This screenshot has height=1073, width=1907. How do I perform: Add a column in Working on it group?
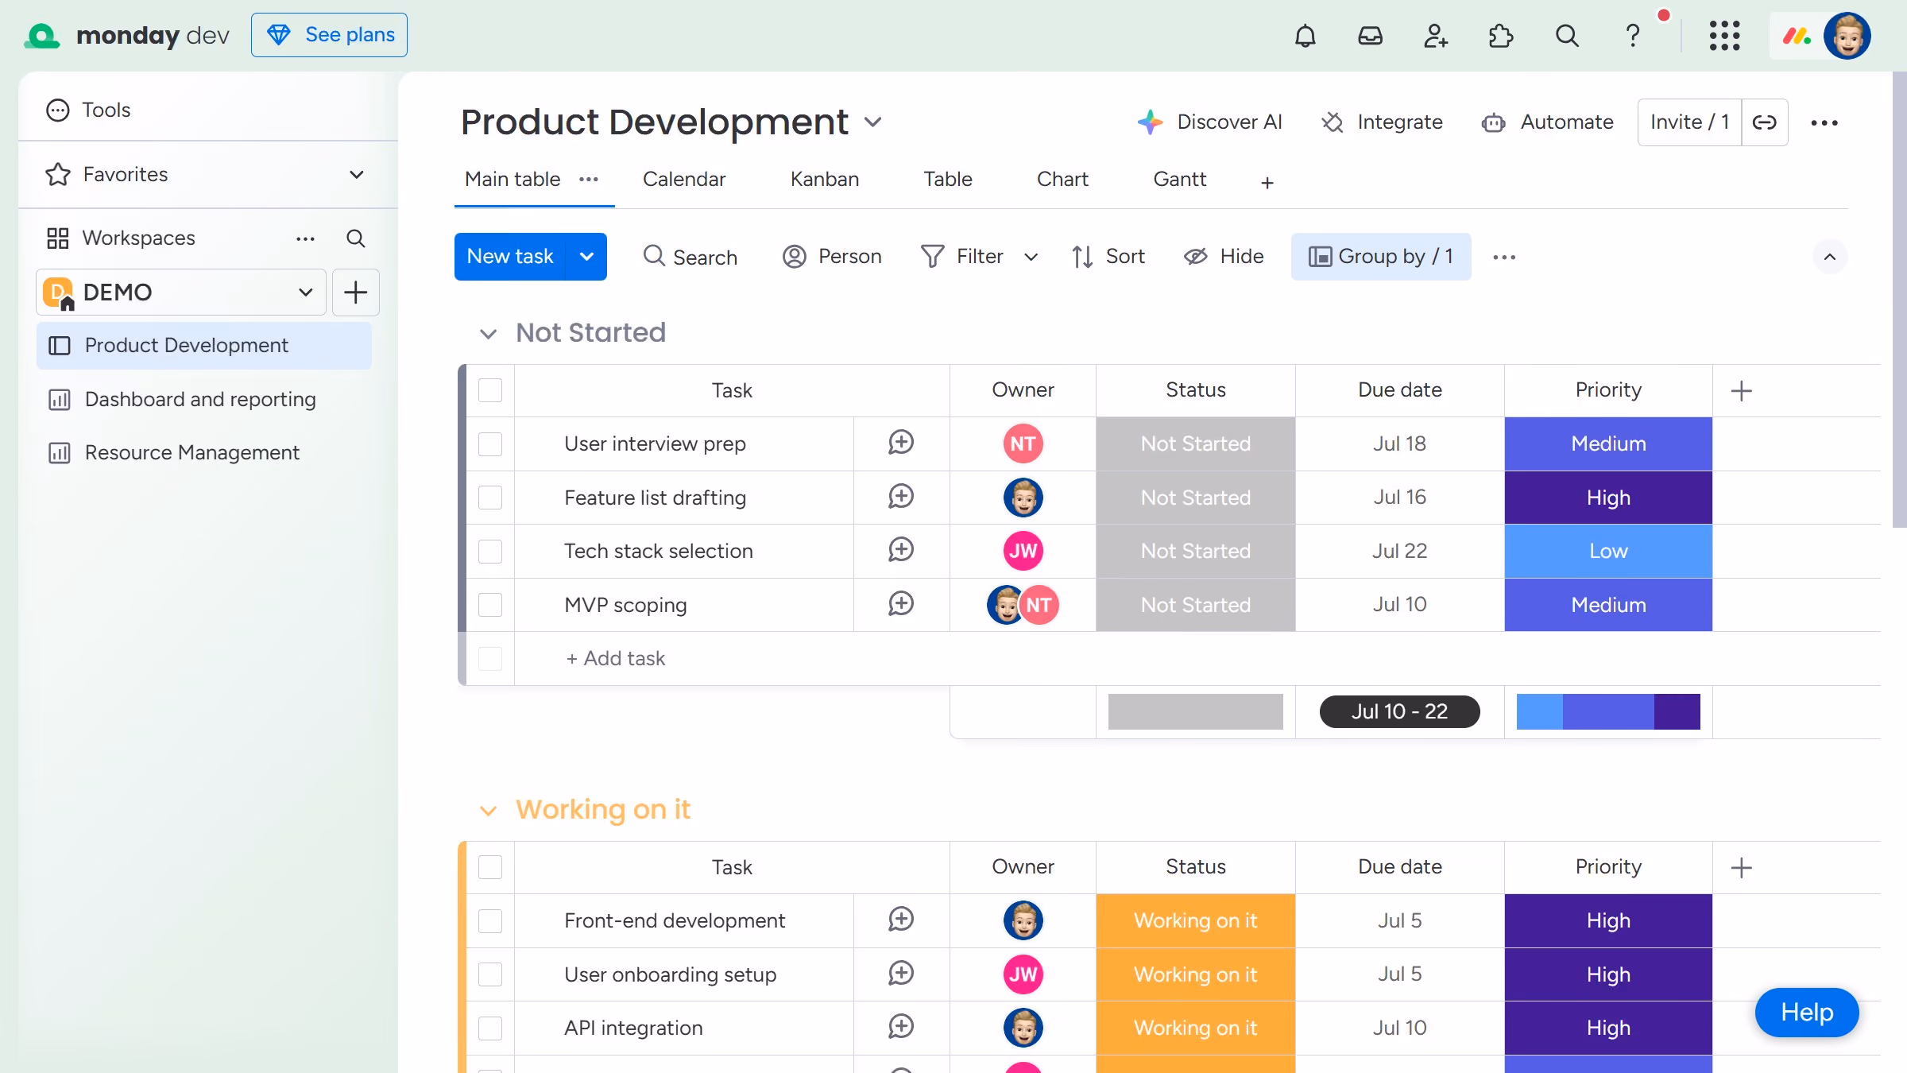pyautogui.click(x=1741, y=867)
